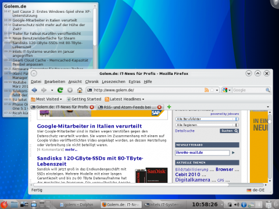
Task: Open the Sandisks 120-GByte-SSDs article headline
Action: (x=90, y=161)
